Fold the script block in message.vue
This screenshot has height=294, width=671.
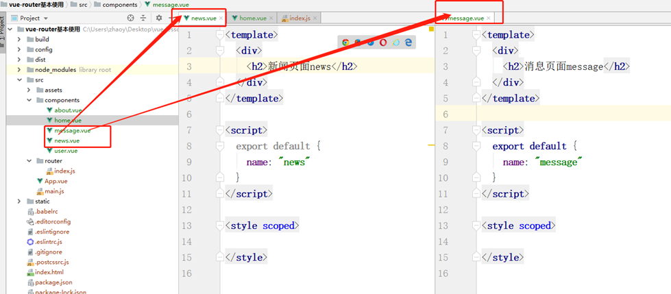pos(476,130)
